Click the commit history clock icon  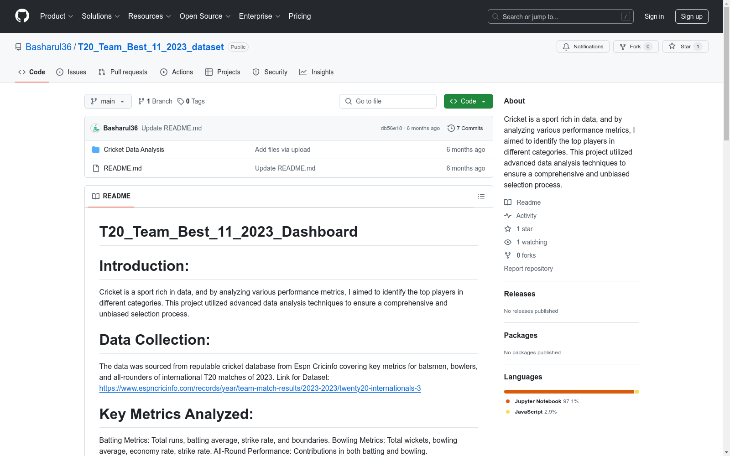point(451,128)
